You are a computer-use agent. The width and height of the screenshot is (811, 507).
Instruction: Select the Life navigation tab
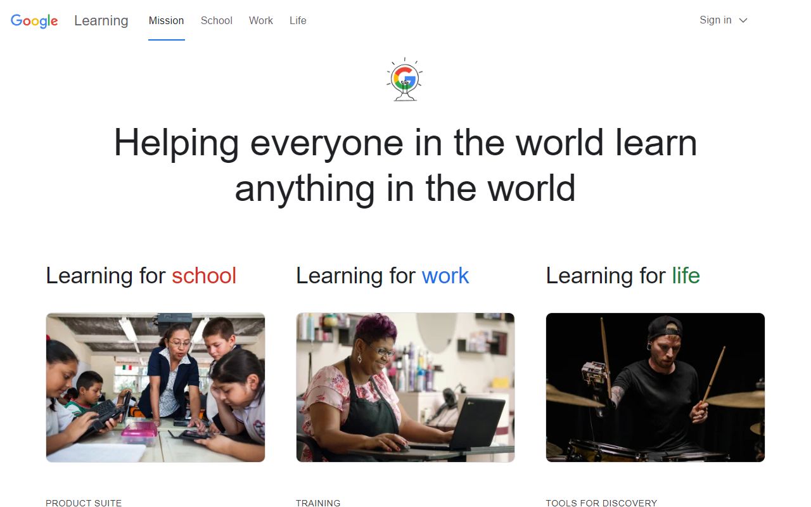click(298, 20)
